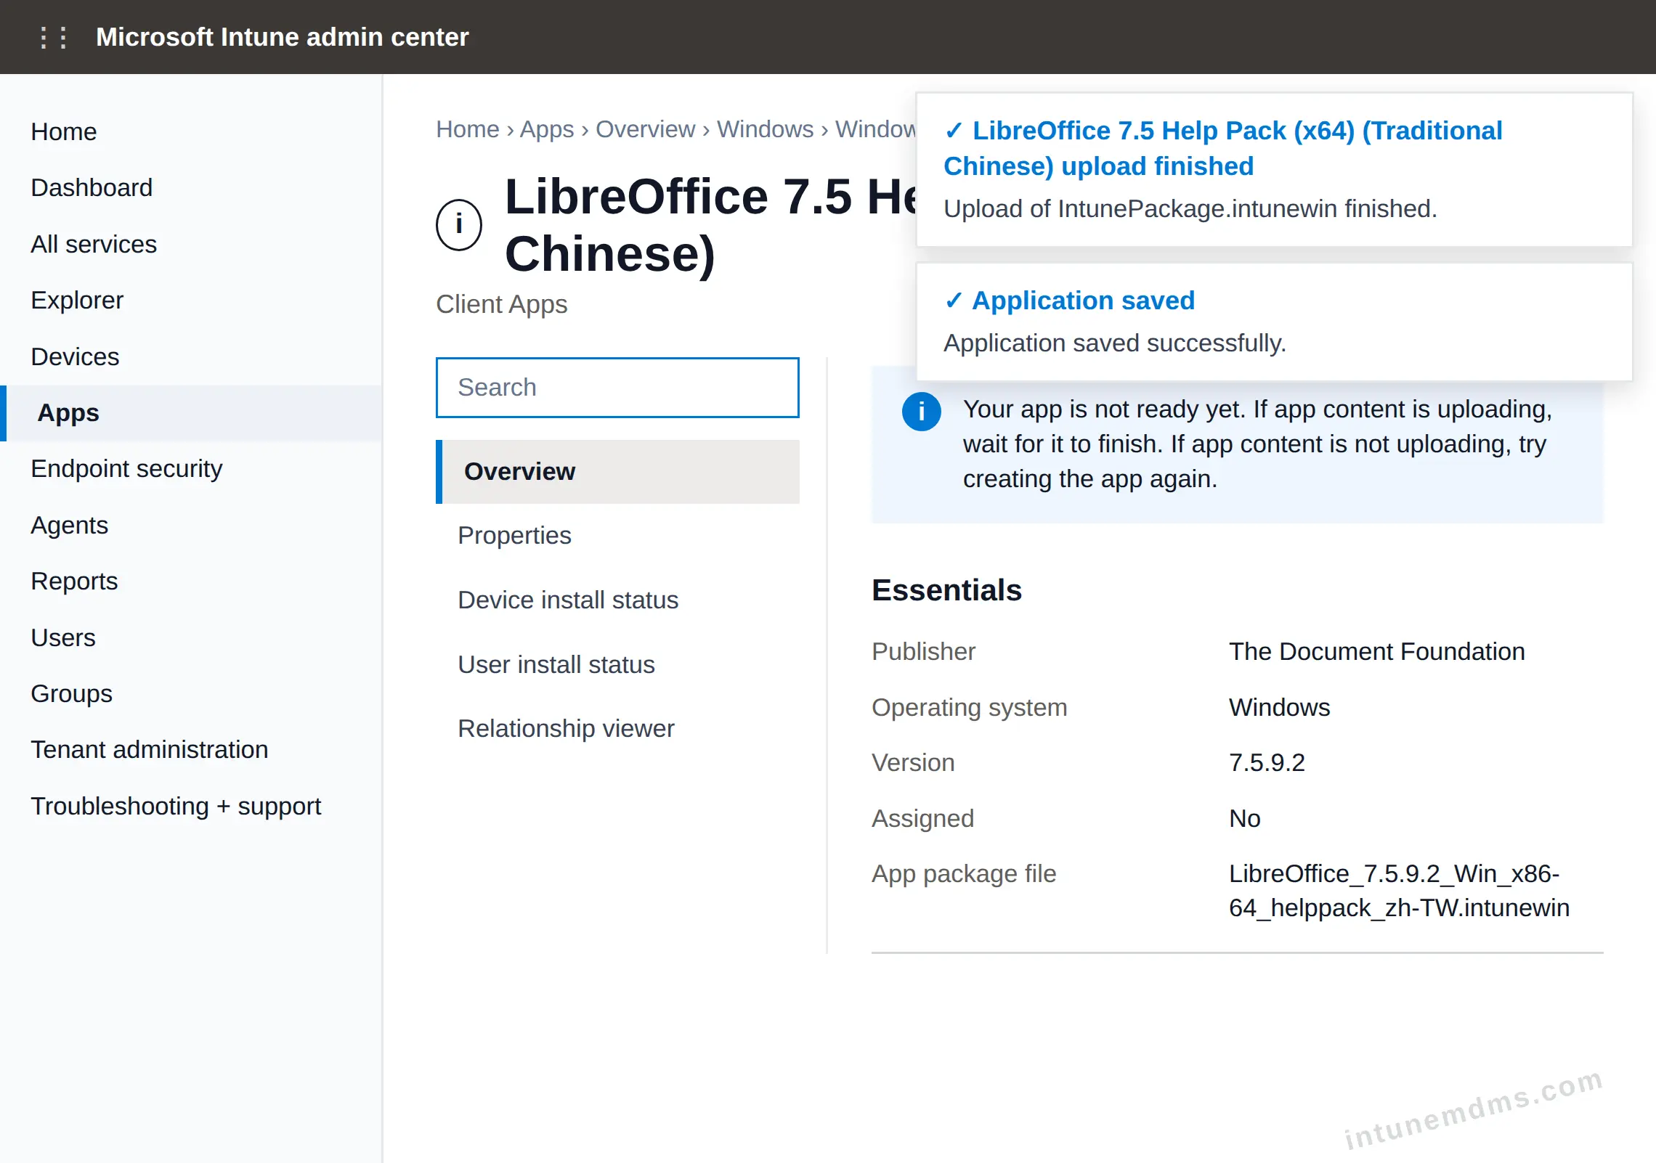Click the App package file field label
The height and width of the screenshot is (1163, 1656).
tap(964, 874)
